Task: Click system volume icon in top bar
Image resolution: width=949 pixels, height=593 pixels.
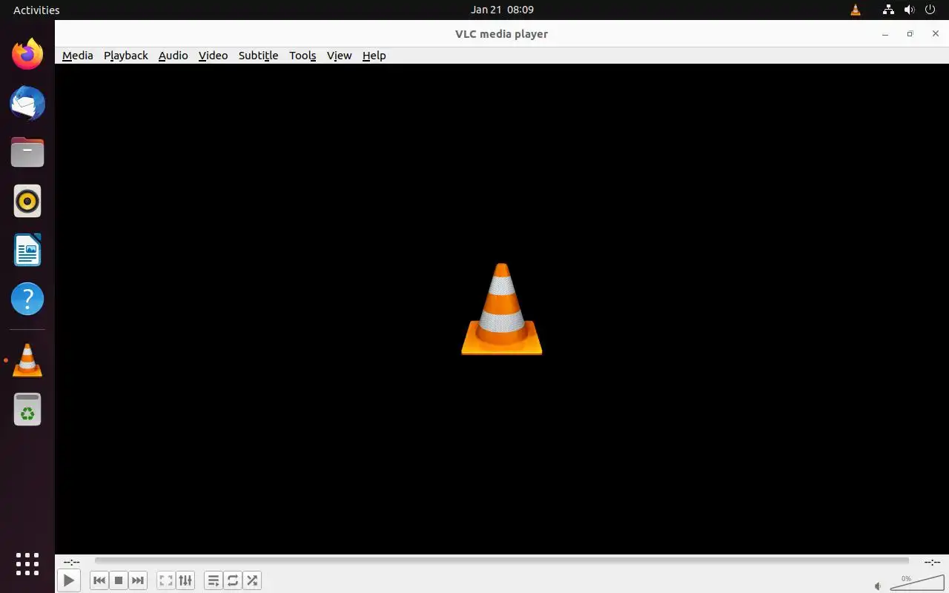Action: 910,10
